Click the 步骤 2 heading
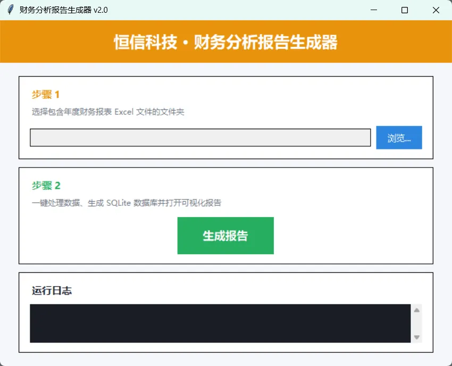The image size is (452, 366). (46, 186)
